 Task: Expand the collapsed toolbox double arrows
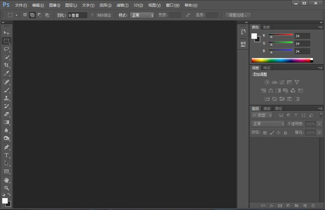tap(3, 22)
